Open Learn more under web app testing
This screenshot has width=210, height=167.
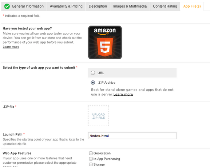pyautogui.click(x=11, y=47)
